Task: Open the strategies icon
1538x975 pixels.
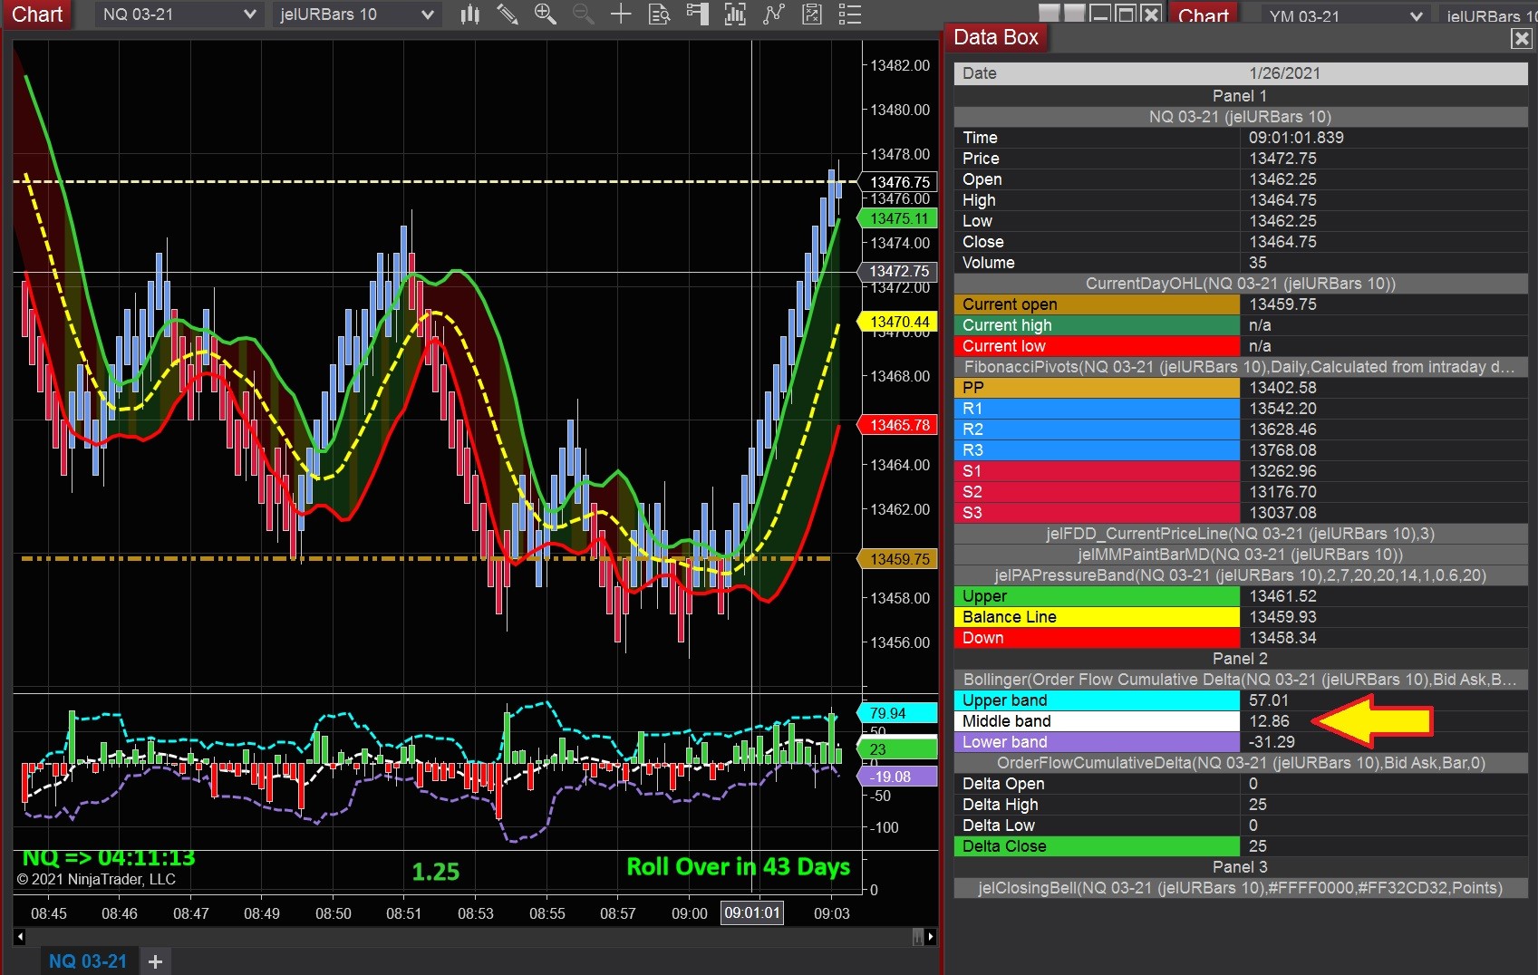Action: click(x=812, y=14)
